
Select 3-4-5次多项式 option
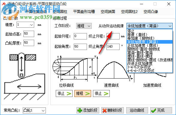pyautogui.click(x=150, y=67)
